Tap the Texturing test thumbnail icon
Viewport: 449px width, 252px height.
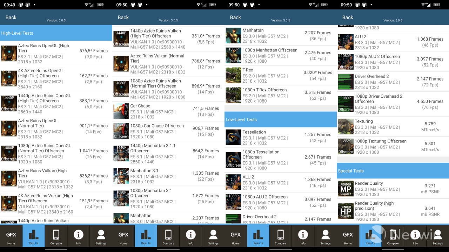pos(346,127)
